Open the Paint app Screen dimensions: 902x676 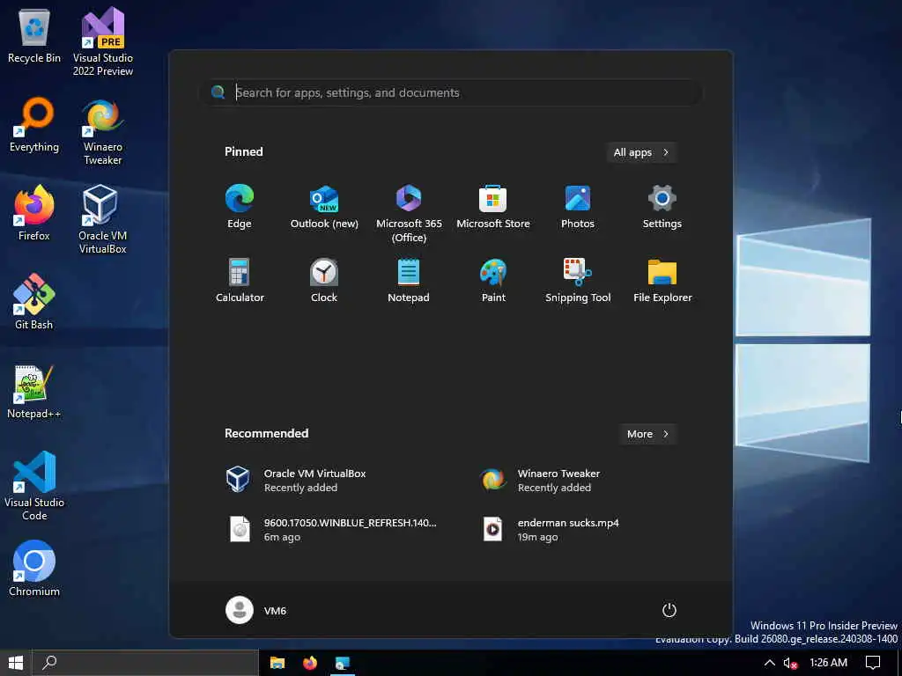493,281
